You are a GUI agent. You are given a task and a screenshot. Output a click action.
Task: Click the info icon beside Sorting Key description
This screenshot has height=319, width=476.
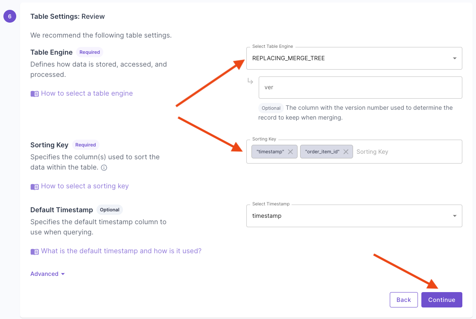[x=104, y=168]
